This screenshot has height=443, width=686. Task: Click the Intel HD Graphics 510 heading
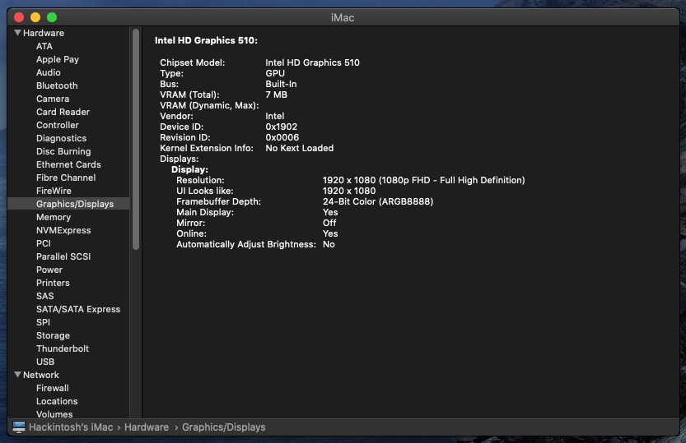[206, 40]
